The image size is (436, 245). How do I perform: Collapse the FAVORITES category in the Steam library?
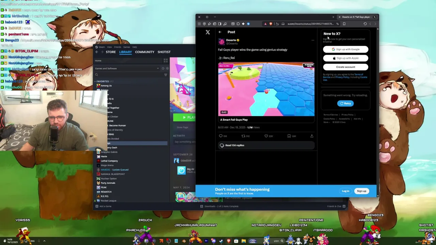pos(95,81)
